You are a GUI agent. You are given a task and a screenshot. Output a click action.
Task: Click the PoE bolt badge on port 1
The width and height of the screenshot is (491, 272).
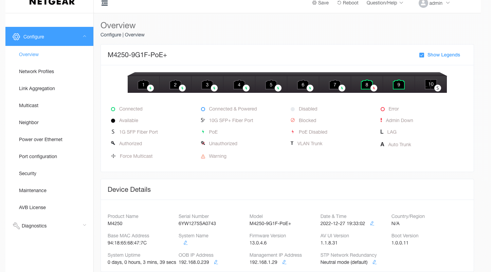150,88
